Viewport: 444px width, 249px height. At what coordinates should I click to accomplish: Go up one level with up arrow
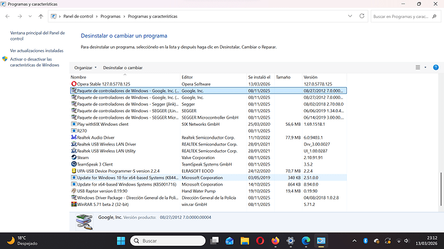[x=41, y=17]
